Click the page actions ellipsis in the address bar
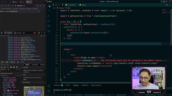Image resolution: width=172 pixels, height=96 pixels. (x=33, y=6)
